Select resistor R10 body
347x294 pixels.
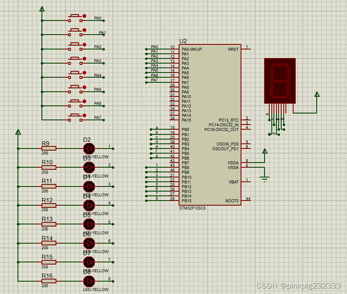[49, 168]
